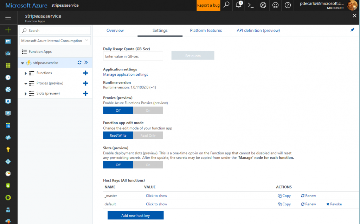Click the globe App Services sidebar icon
Screen dimensions: 360x224
8,89
